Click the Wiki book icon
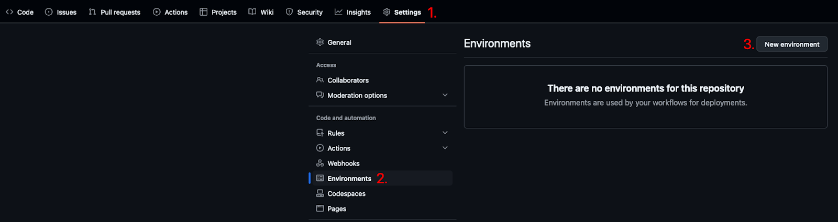 pos(252,12)
